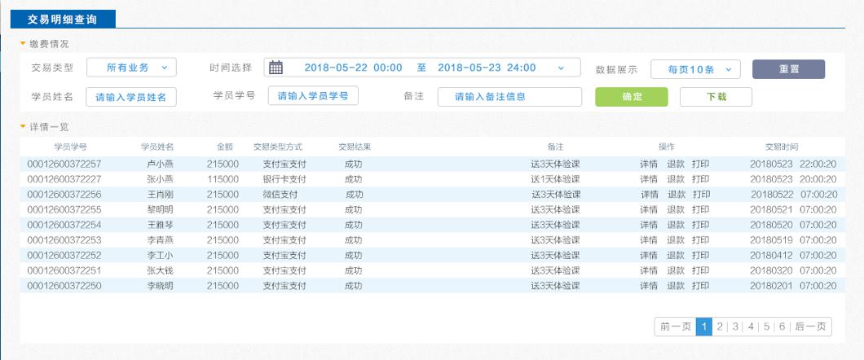Select the 交易明细查询 tab
Viewport: 864px width, 360px height.
coord(63,19)
